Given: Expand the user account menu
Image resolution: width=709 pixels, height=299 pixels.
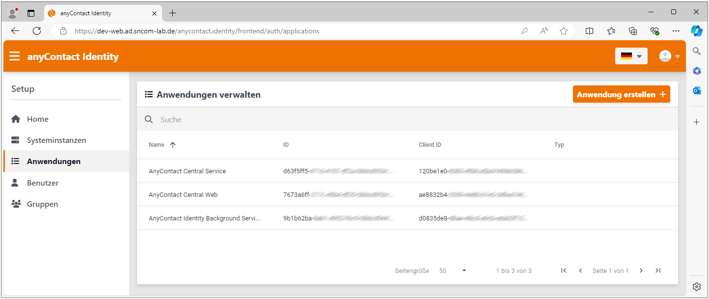Looking at the screenshot, I should click(x=670, y=56).
